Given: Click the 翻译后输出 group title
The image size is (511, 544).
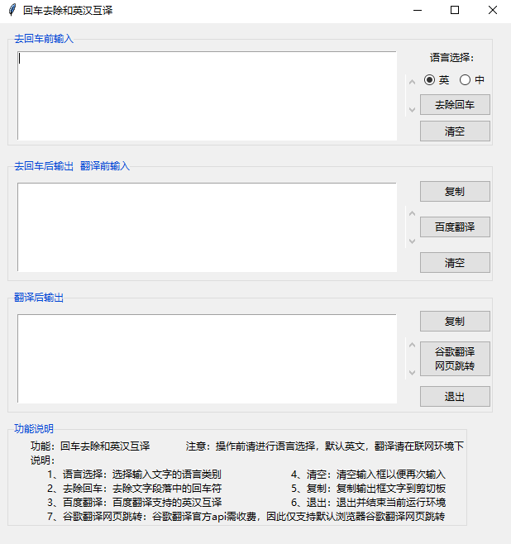Looking at the screenshot, I should (39, 298).
